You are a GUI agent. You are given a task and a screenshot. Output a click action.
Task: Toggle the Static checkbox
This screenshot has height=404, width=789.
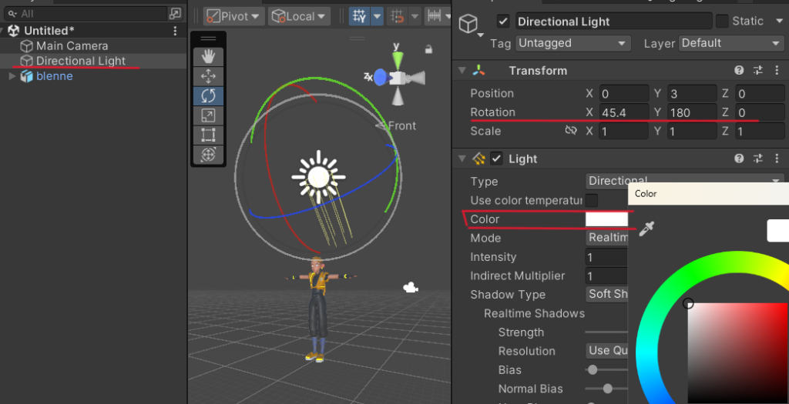pyautogui.click(x=722, y=21)
